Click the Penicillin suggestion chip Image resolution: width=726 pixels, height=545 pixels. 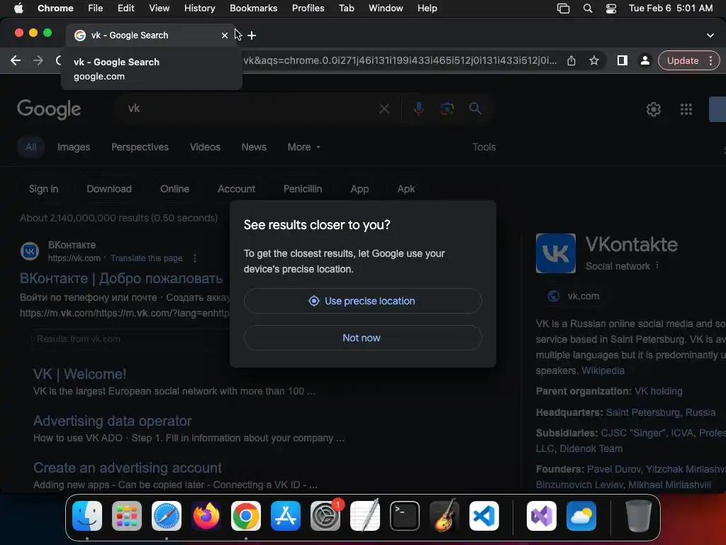point(303,189)
